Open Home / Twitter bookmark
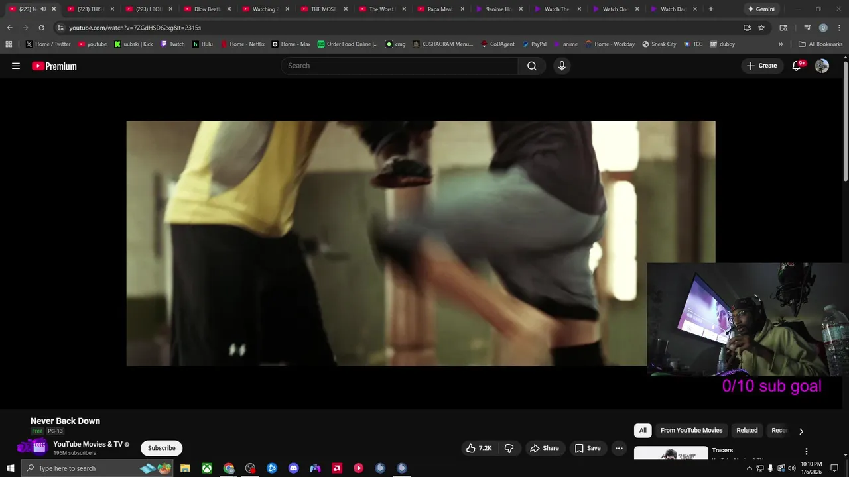 48,44
